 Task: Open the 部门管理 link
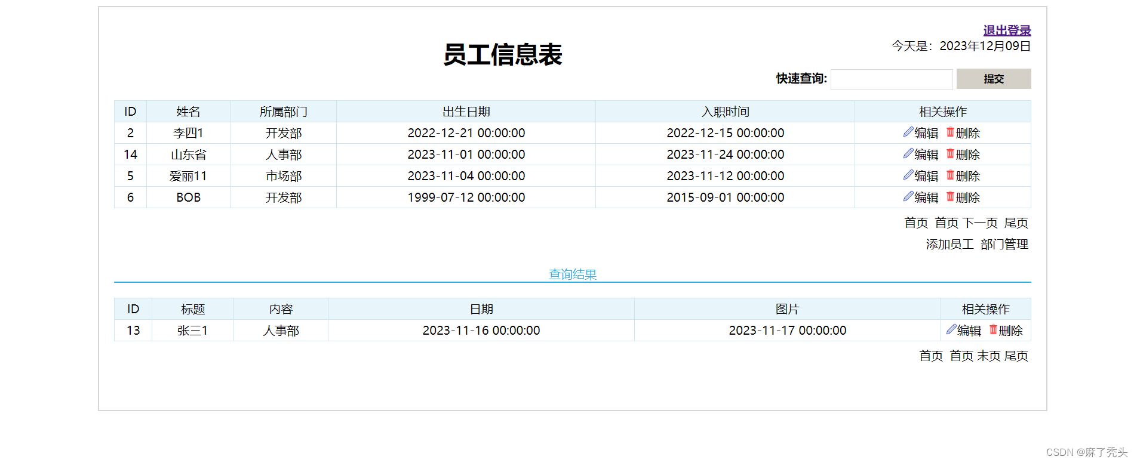click(x=1004, y=244)
